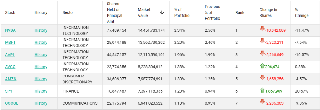The width and height of the screenshot is (320, 110).
Task: Sort table by Rank column header
Action: (240, 12)
